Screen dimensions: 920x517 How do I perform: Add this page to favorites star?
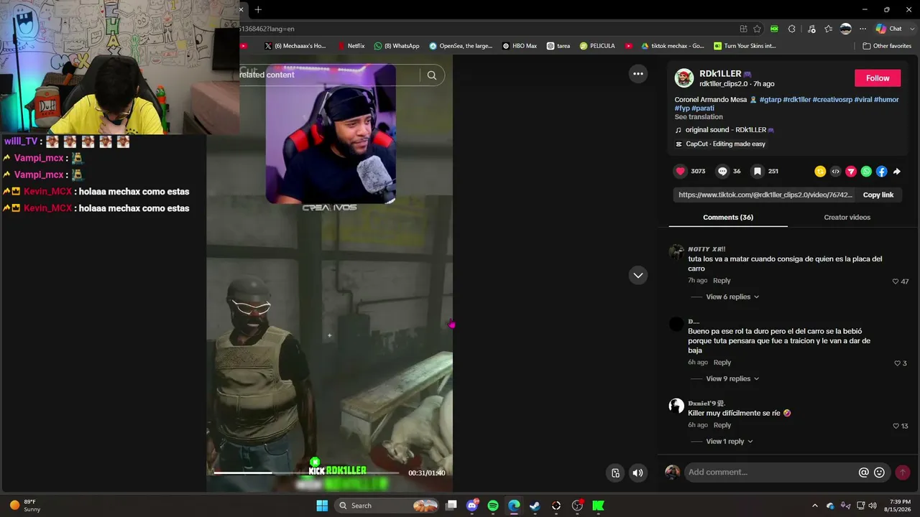[x=757, y=29]
